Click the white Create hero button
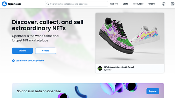The image size is (175, 98). click(x=46, y=51)
